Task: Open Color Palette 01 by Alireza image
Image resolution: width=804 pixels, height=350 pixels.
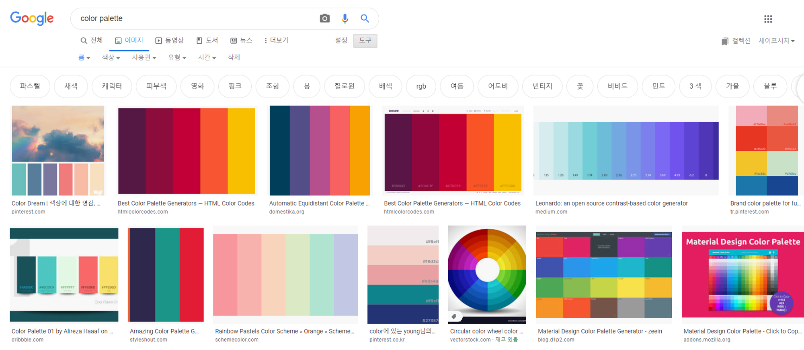Action: pyautogui.click(x=64, y=275)
